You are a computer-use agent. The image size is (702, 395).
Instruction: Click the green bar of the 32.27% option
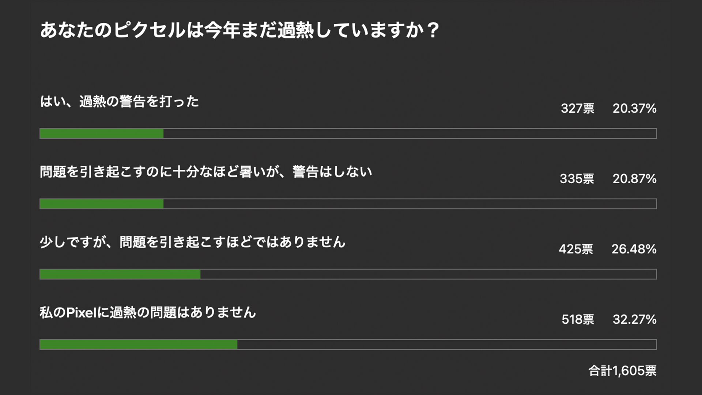pyautogui.click(x=139, y=345)
